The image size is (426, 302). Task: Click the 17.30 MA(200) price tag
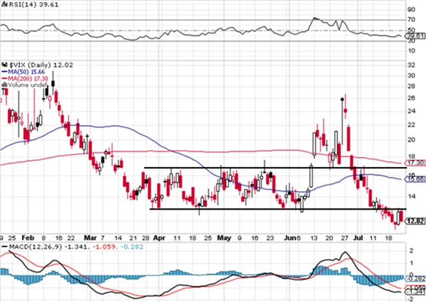pyautogui.click(x=415, y=162)
